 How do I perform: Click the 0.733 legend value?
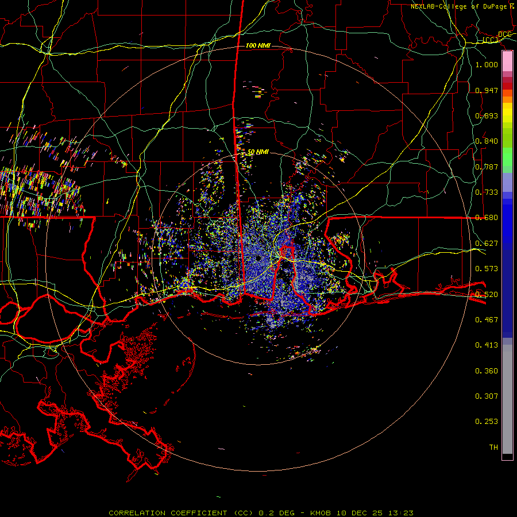click(x=487, y=192)
